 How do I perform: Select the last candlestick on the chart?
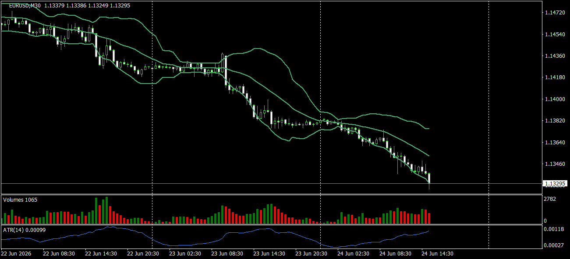tap(429, 179)
